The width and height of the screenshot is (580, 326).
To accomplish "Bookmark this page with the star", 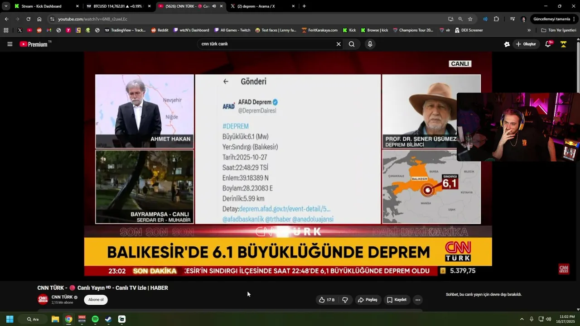I will pyautogui.click(x=470, y=19).
